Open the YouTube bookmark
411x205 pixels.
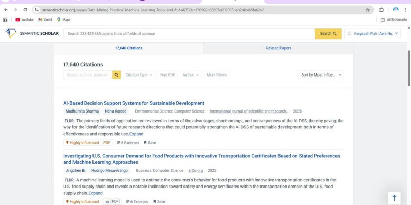point(25,20)
